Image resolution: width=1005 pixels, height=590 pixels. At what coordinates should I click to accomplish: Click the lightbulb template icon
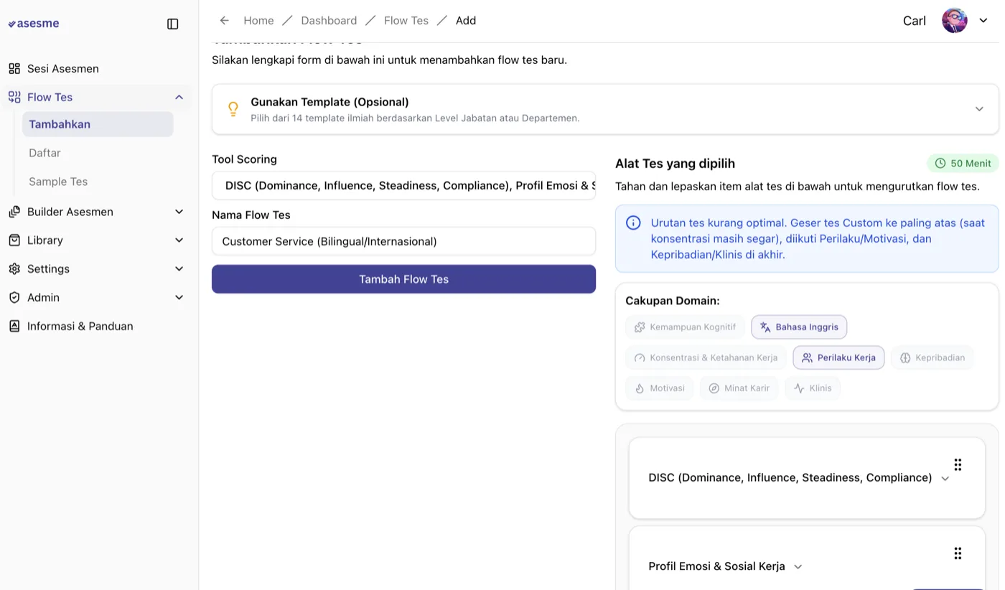(233, 109)
